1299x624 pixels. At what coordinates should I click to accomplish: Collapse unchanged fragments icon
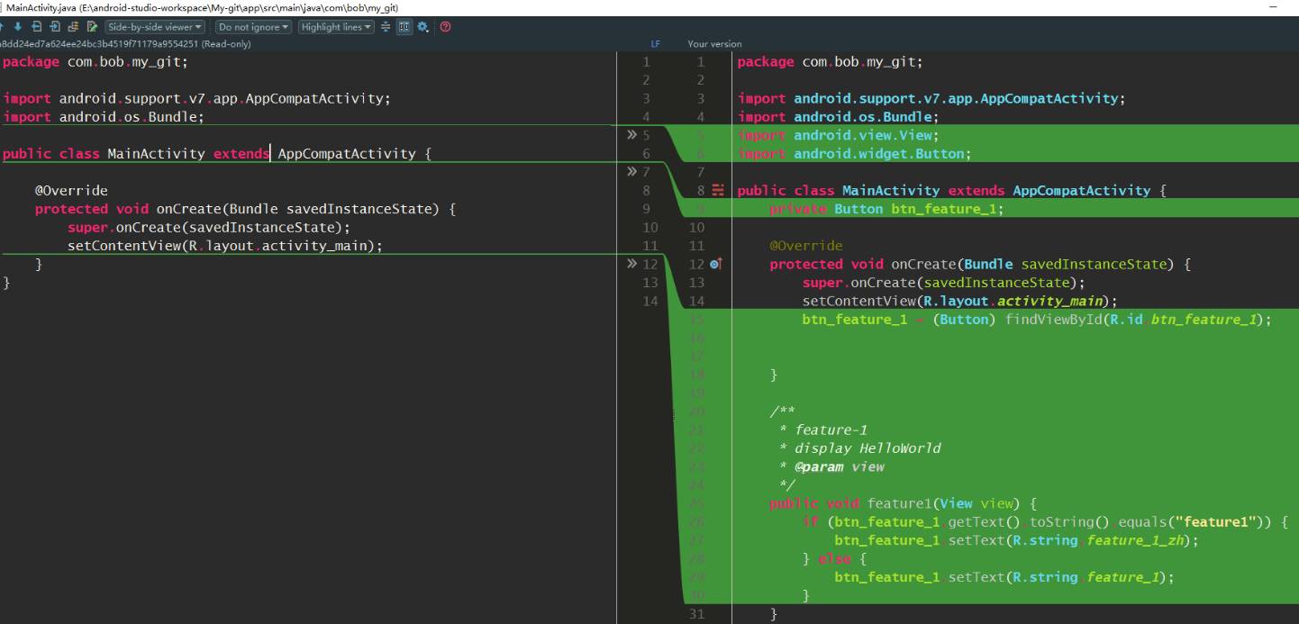(x=386, y=27)
